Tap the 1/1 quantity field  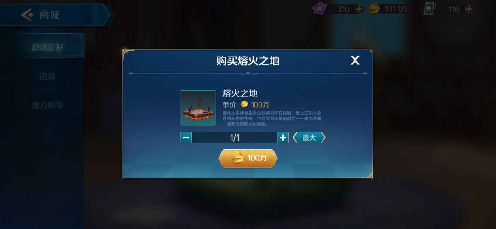coord(234,138)
